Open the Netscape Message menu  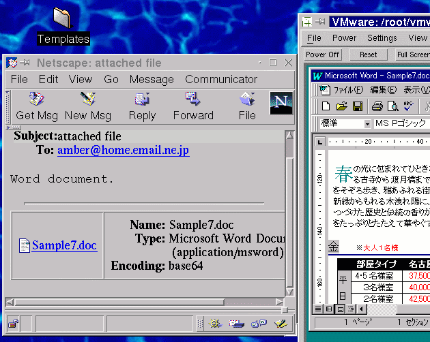pos(152,79)
